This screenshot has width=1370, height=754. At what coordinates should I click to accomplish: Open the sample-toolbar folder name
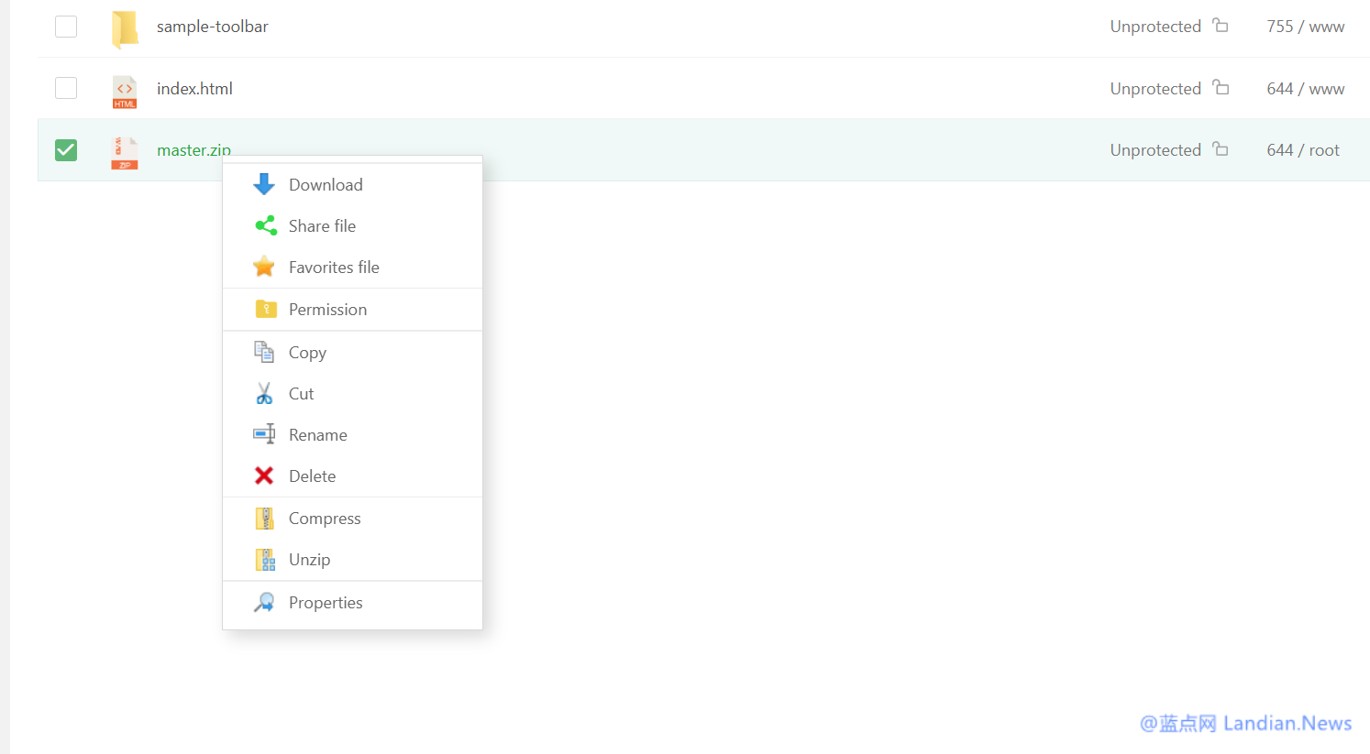tap(212, 27)
